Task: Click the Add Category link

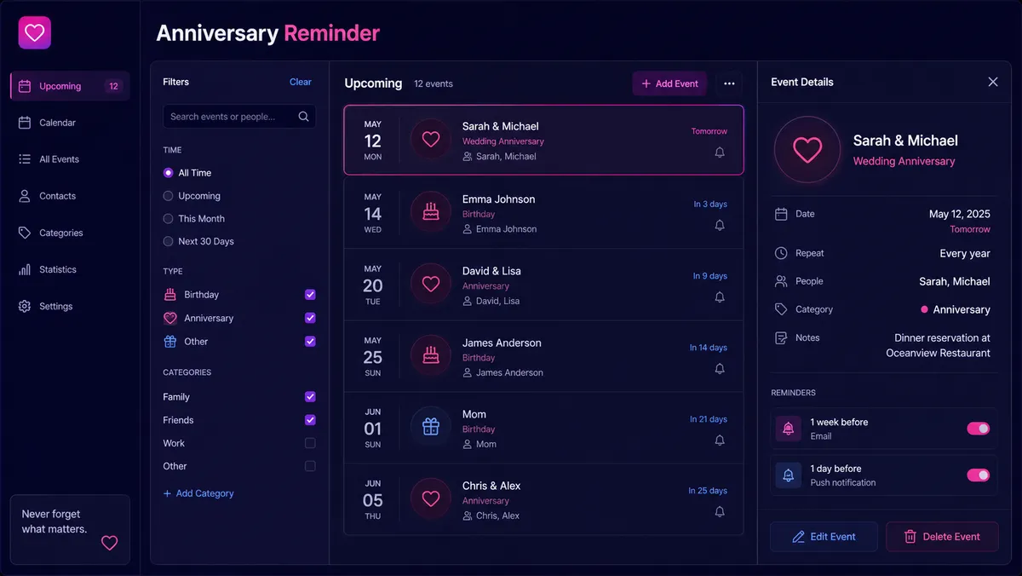Action: pos(198,493)
